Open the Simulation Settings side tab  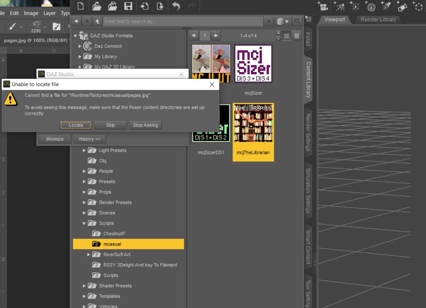coord(308,191)
